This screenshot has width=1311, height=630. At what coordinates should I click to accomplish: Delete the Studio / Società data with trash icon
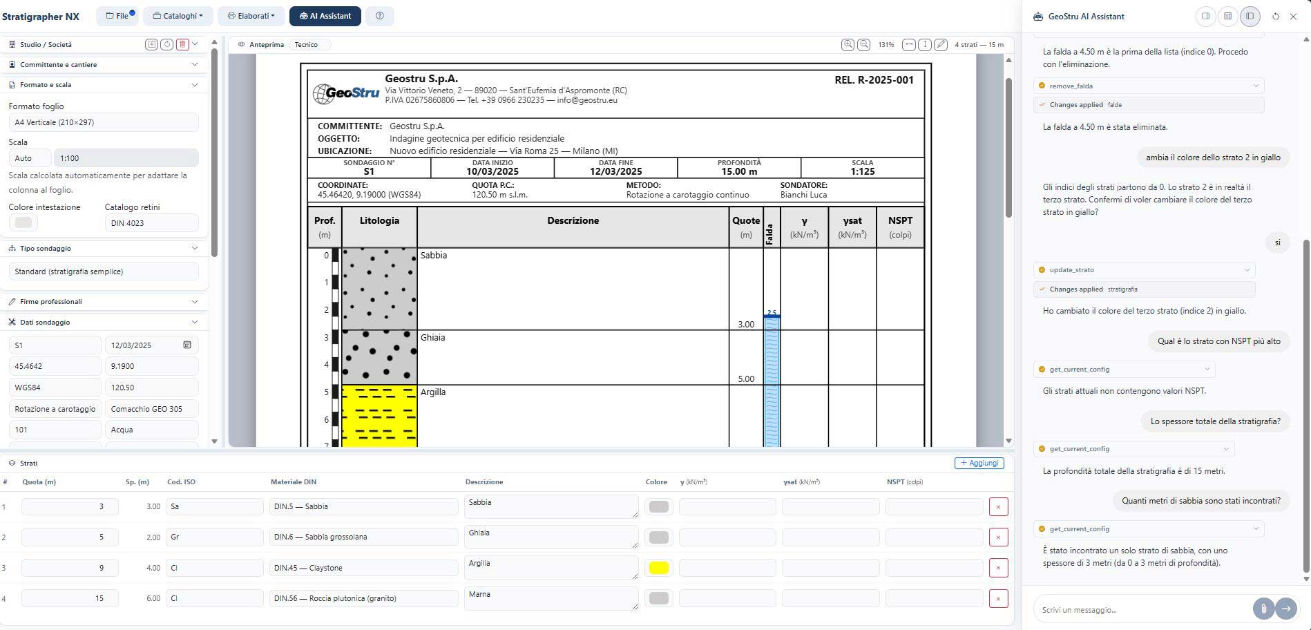(182, 44)
